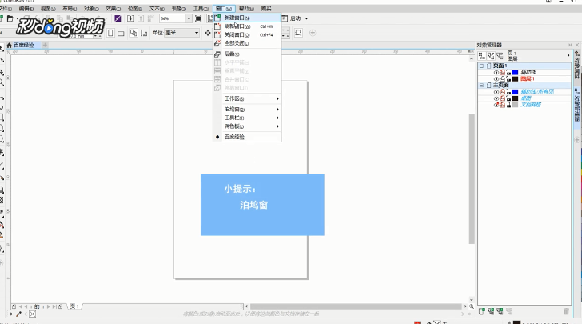Toggle printable icon for 图层 1
582x324 pixels.
[503, 78]
